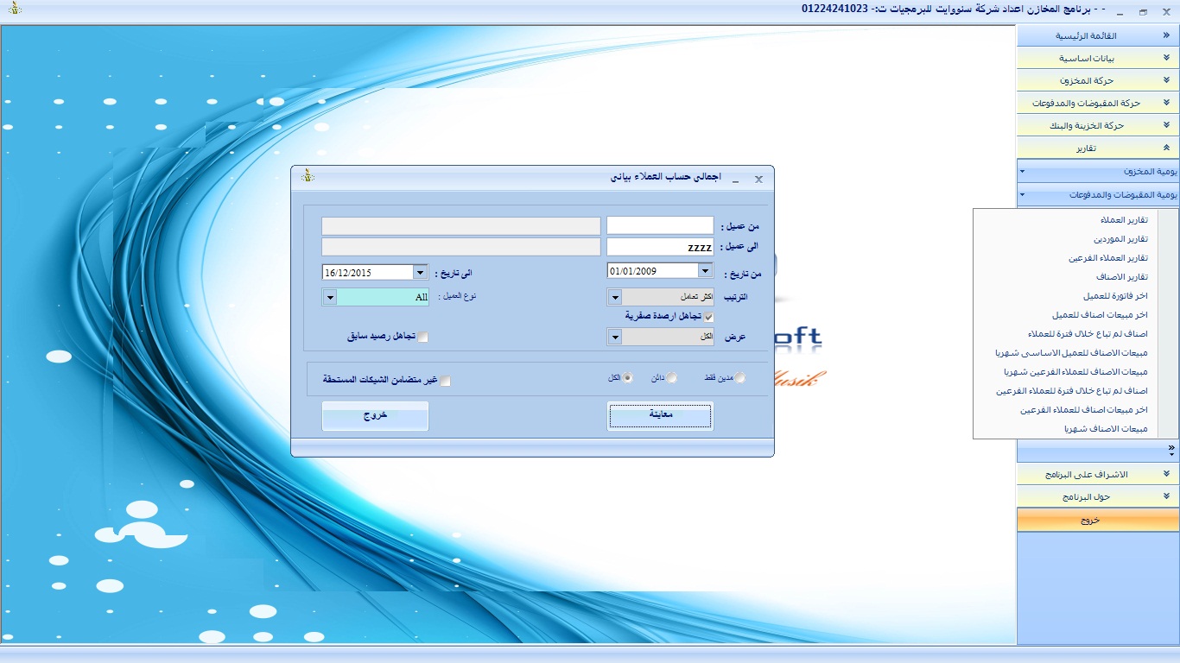
Task: Uncheck the تجاهل ارصدة صفرية checkbox
Action: (708, 317)
